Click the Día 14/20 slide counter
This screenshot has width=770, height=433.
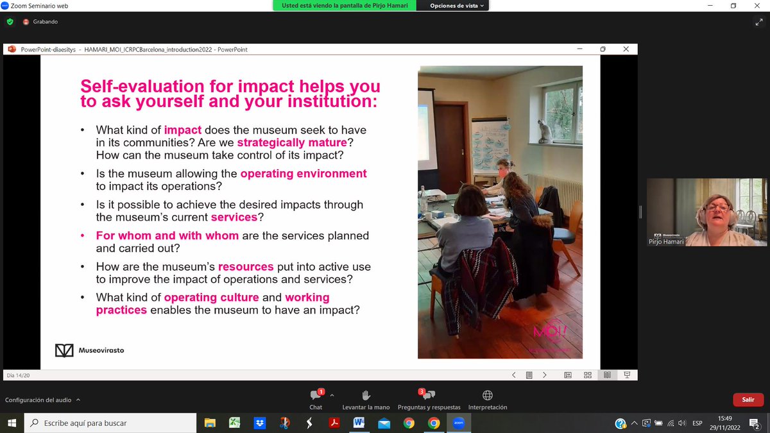(18, 375)
